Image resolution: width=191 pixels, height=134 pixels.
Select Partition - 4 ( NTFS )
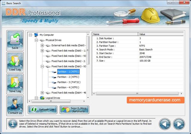(68, 88)
